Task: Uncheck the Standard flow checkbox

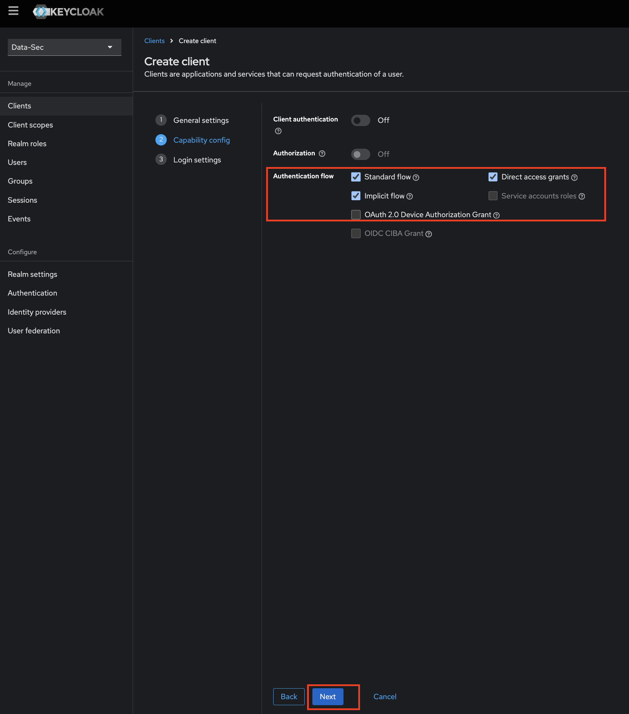Action: [356, 177]
